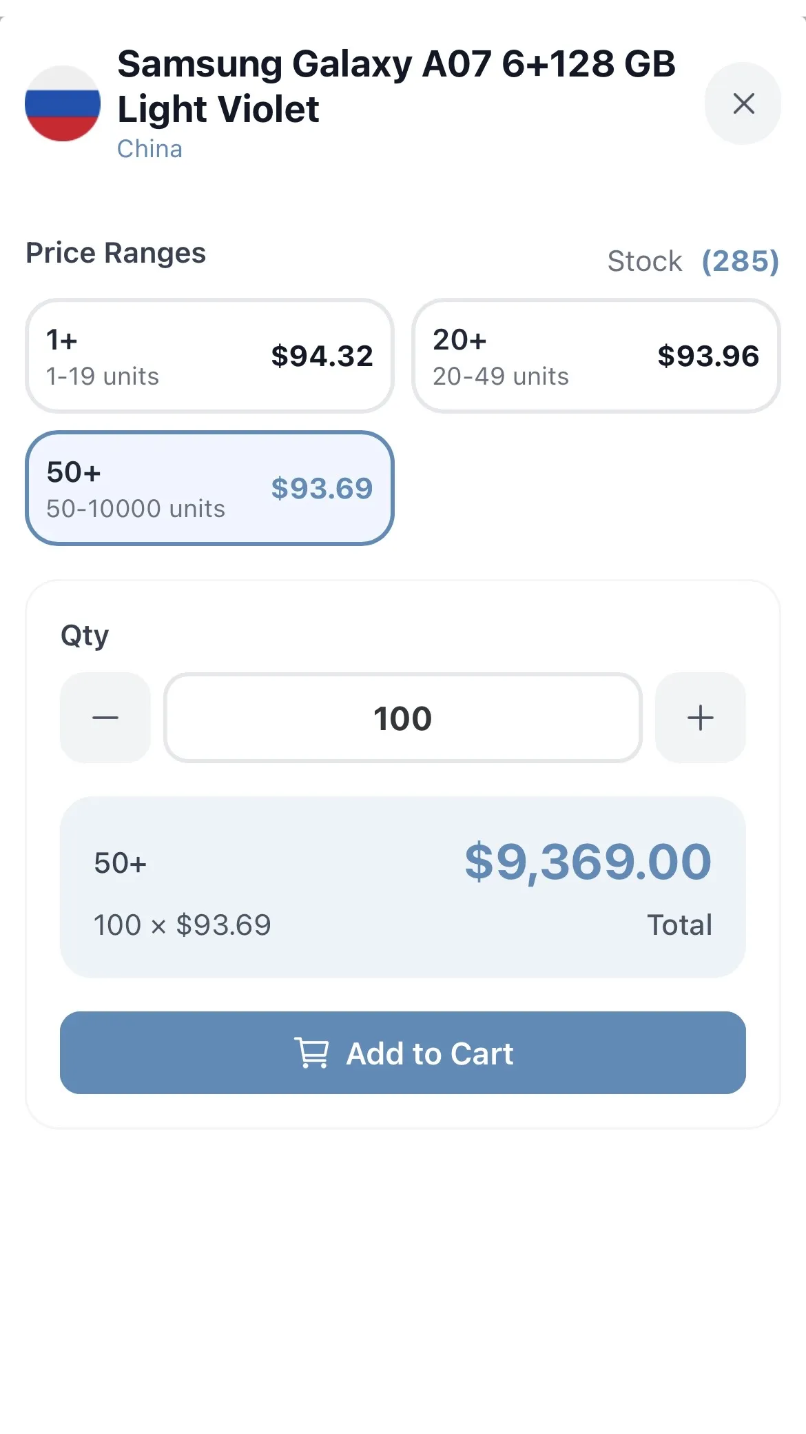Open the China origin link
Screen dimensions: 806x1434
point(149,148)
